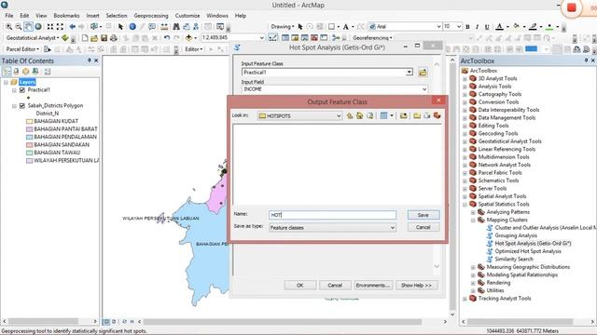The height and width of the screenshot is (335, 597).
Task: Click List By Source icon
Action: pyautogui.click(x=16, y=72)
